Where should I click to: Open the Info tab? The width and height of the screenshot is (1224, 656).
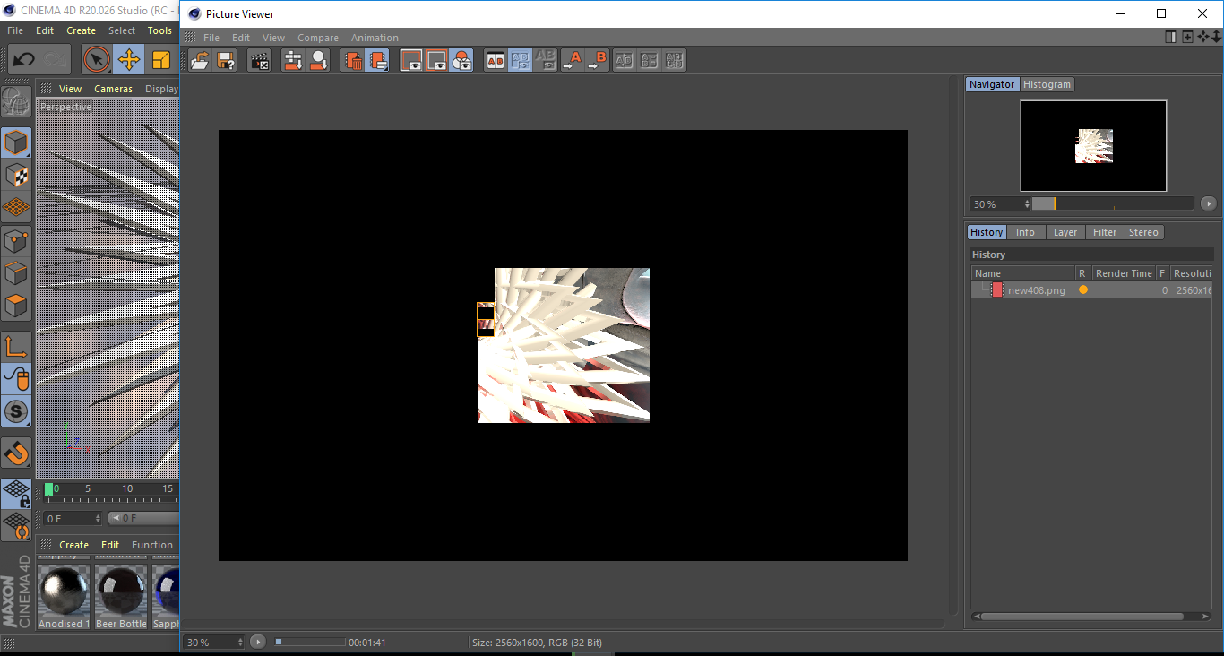coord(1025,232)
